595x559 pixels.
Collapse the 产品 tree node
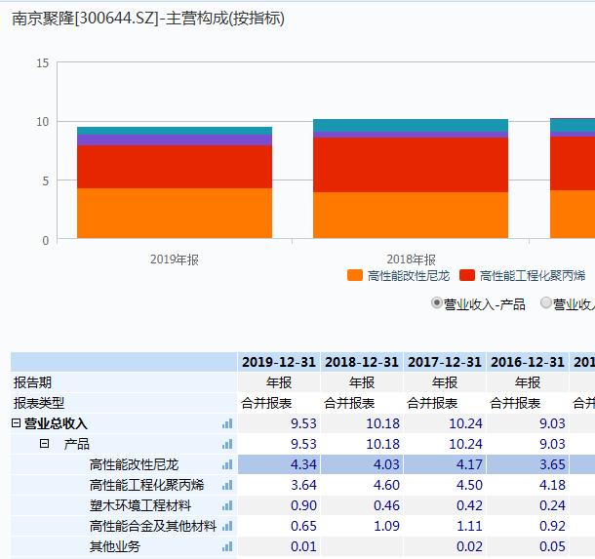coord(44,444)
